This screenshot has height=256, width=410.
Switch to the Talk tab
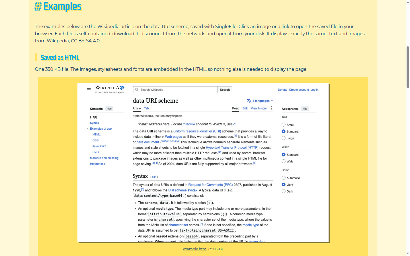(147, 108)
